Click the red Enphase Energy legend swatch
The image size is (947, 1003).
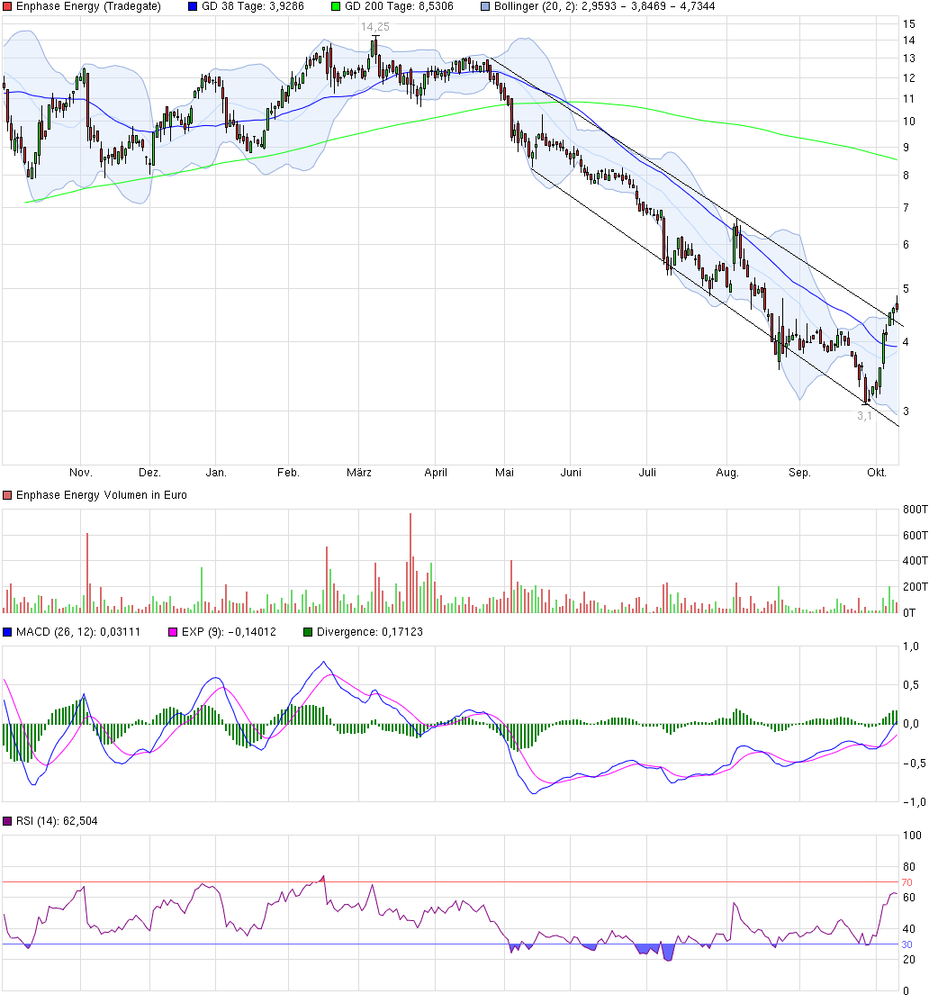click(x=8, y=6)
